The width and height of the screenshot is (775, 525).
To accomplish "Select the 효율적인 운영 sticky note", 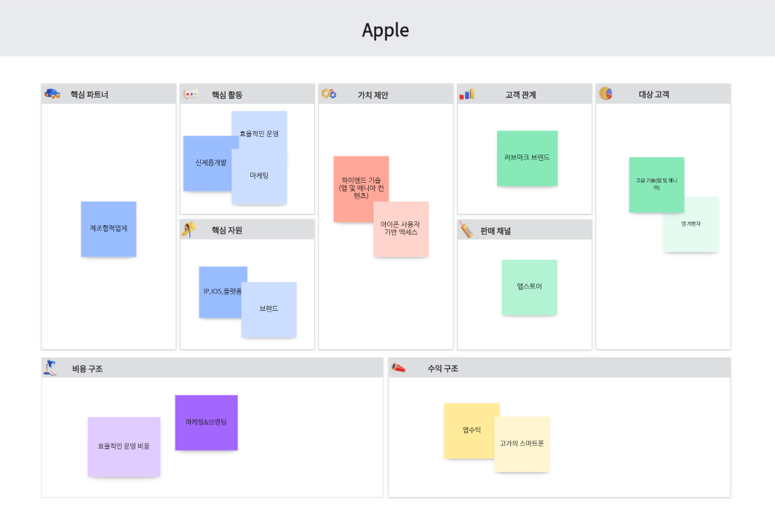I will pyautogui.click(x=259, y=130).
